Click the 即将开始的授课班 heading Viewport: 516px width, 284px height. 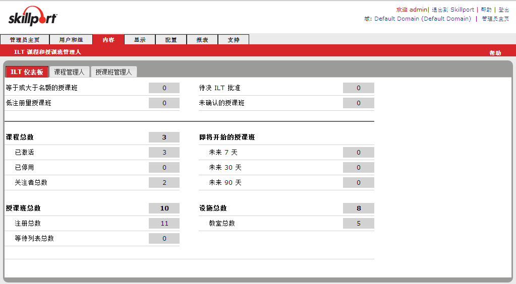(227, 137)
